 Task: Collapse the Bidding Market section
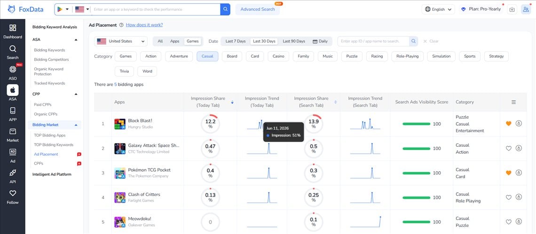[76, 125]
